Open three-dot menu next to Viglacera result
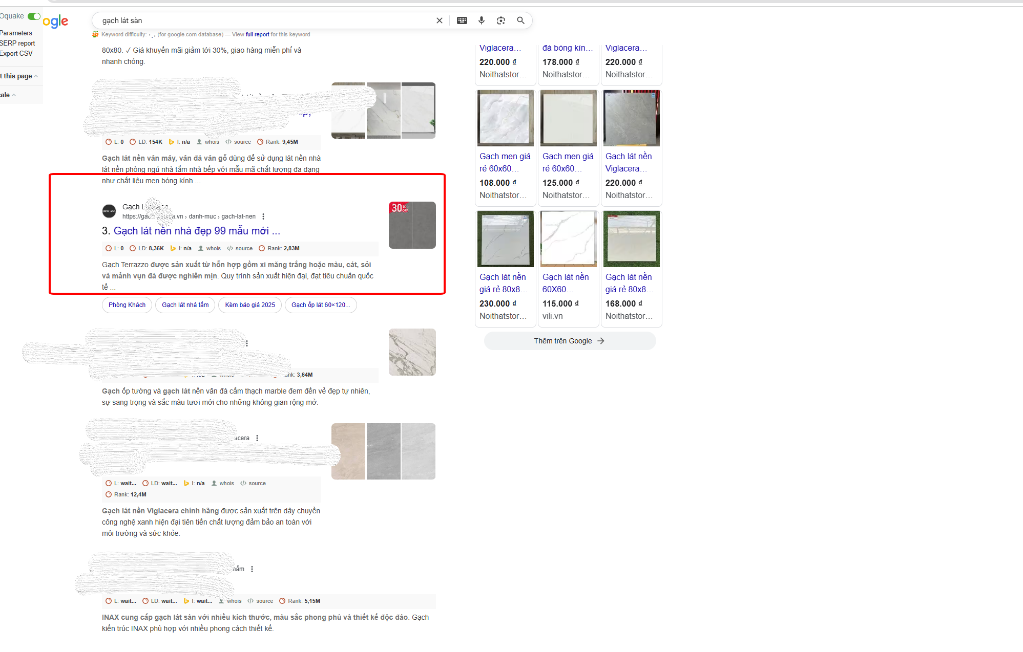This screenshot has width=1023, height=652. tap(257, 438)
